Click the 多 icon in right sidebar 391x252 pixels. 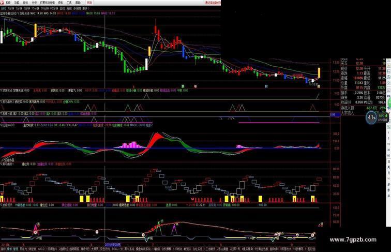(388, 184)
